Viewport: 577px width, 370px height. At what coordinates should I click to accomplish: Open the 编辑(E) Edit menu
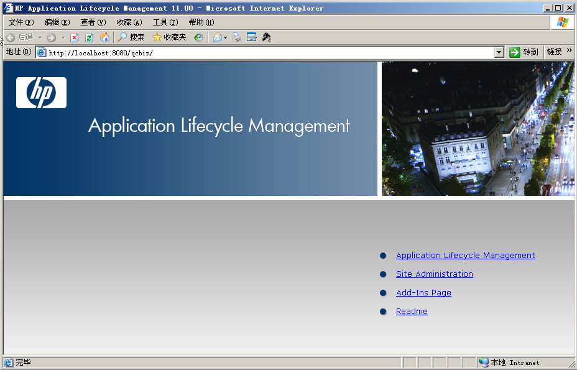click(x=57, y=22)
